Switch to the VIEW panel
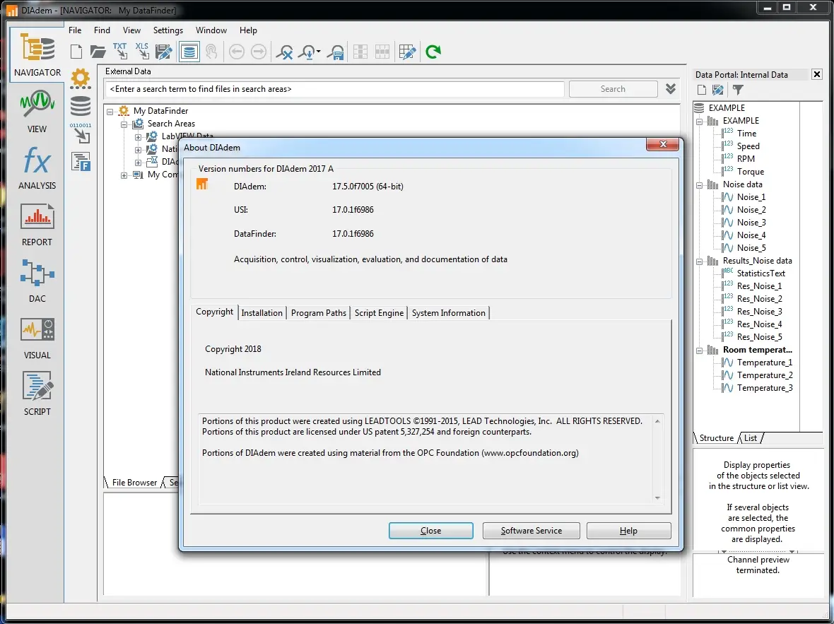This screenshot has height=624, width=834. (x=37, y=111)
